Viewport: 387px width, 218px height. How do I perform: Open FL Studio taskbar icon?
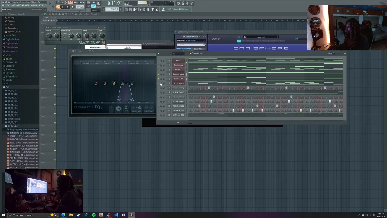(131, 215)
